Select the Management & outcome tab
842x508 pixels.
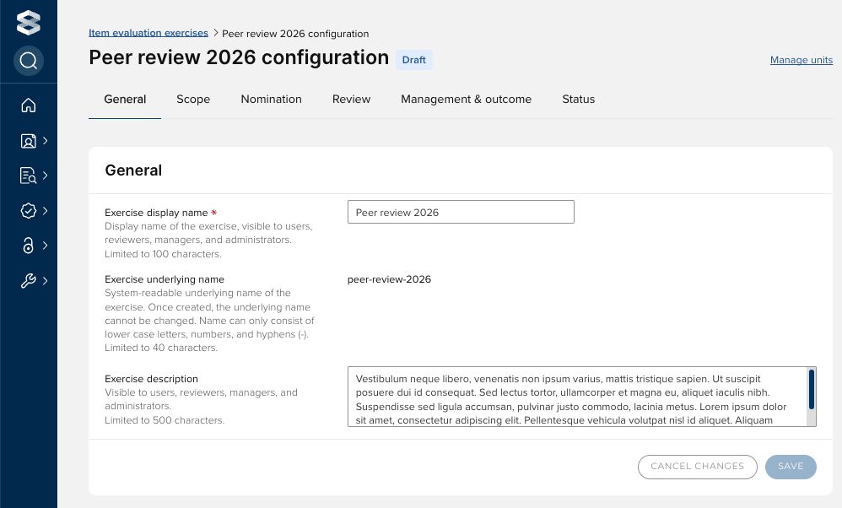466,100
